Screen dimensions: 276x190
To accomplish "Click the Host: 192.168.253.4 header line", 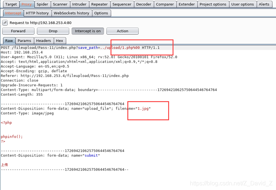I will pos(22,52).
